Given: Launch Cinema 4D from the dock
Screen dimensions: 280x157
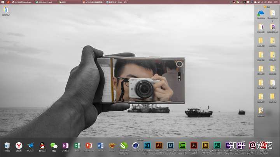Looking at the screenshot, I should [136, 146].
